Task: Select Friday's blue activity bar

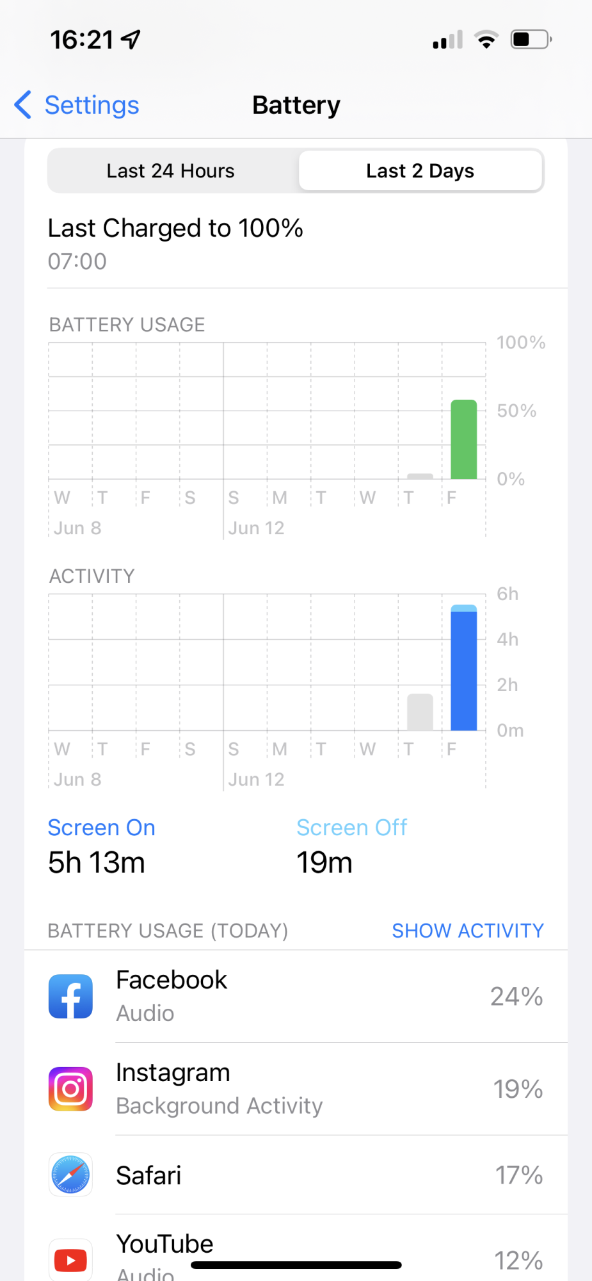Action: click(464, 667)
